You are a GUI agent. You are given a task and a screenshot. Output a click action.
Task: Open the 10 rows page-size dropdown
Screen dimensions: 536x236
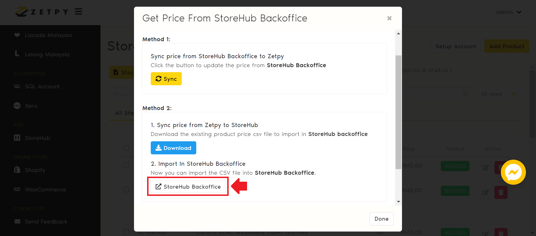(x=499, y=94)
